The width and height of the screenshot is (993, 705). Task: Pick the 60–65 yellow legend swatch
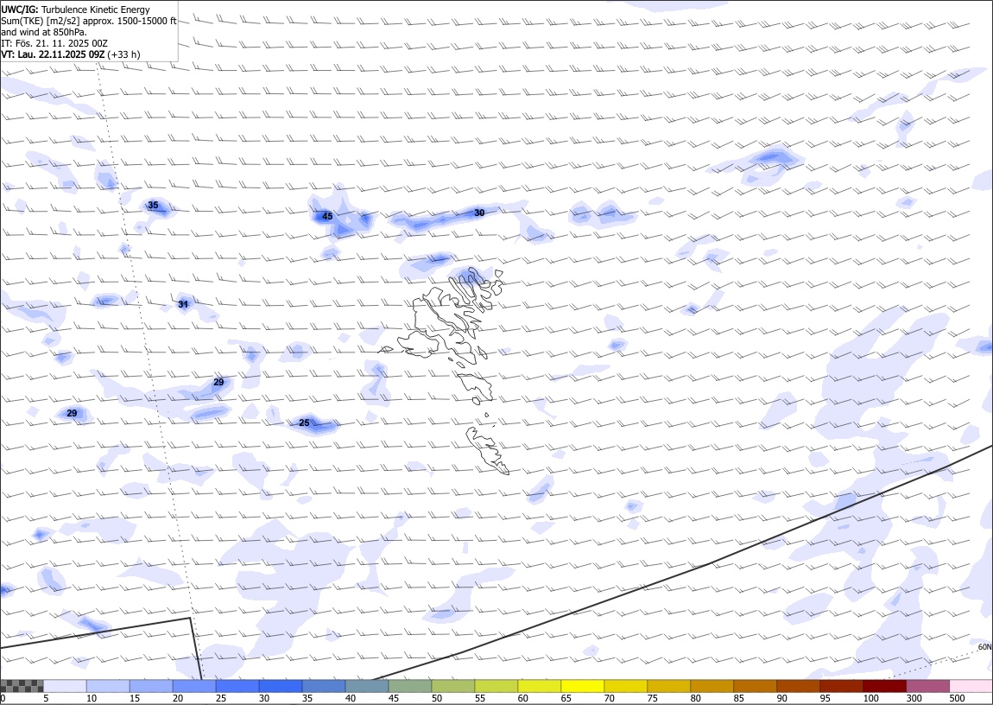pos(539,686)
